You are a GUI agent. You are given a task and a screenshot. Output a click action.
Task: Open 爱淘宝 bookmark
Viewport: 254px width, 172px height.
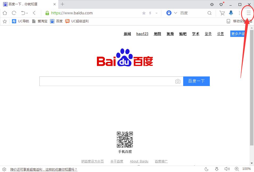(40, 21)
